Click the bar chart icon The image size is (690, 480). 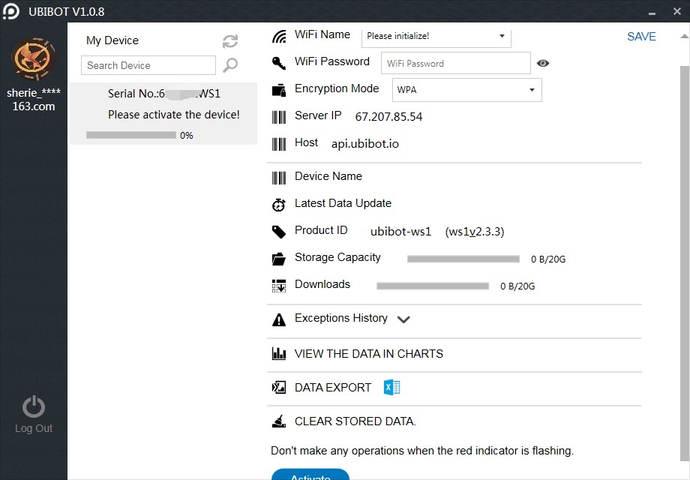[278, 353]
